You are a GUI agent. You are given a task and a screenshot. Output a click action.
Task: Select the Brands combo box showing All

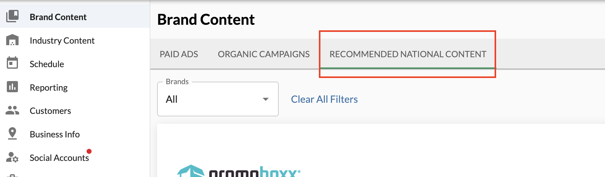point(218,99)
